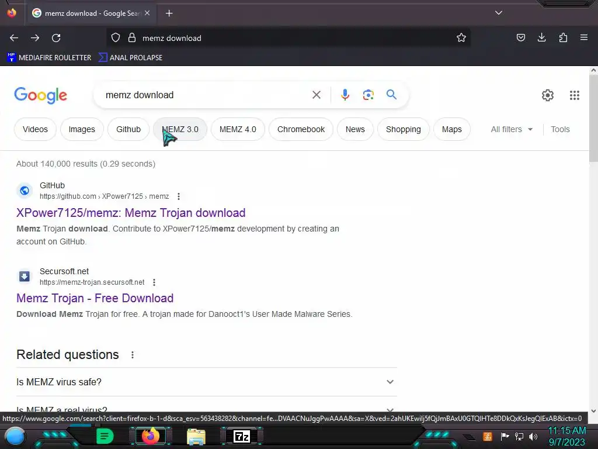Submit search with magnifier icon
This screenshot has height=449, width=598.
coord(391,95)
